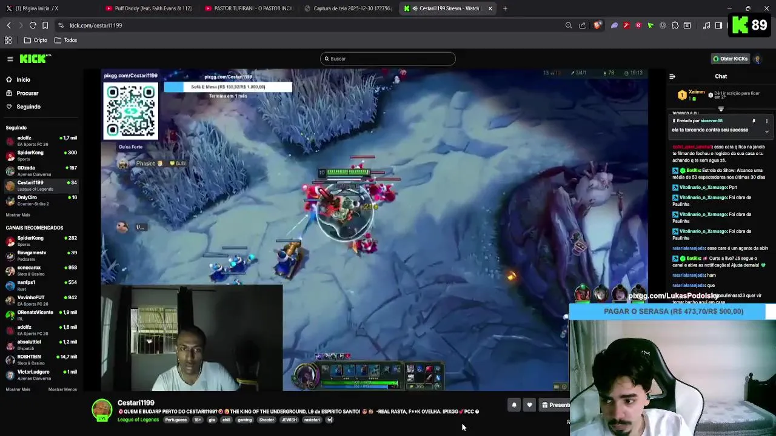
Task: Bookmark the page with the bookmark icon
Action: [45, 25]
